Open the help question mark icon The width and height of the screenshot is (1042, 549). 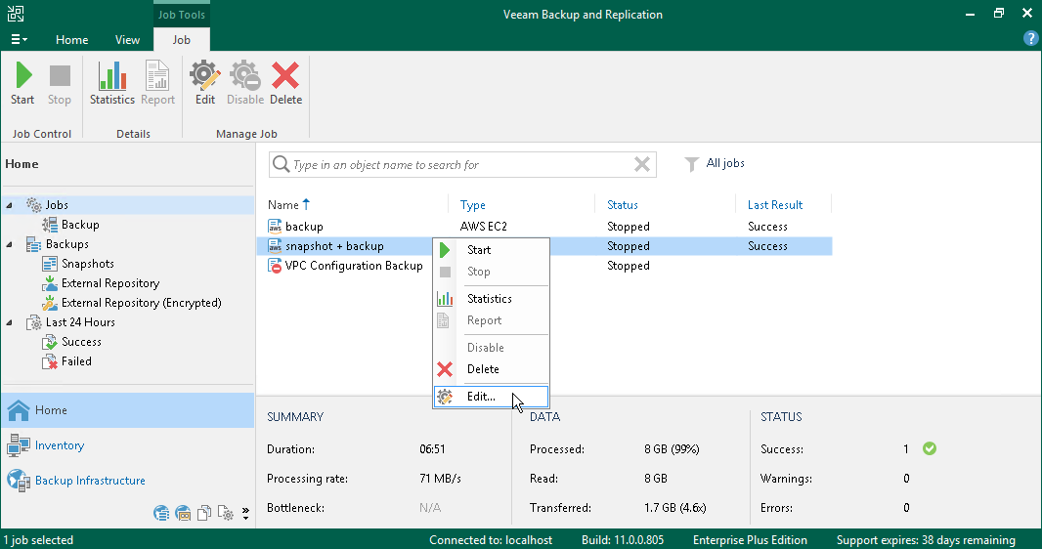pyautogui.click(x=1030, y=39)
